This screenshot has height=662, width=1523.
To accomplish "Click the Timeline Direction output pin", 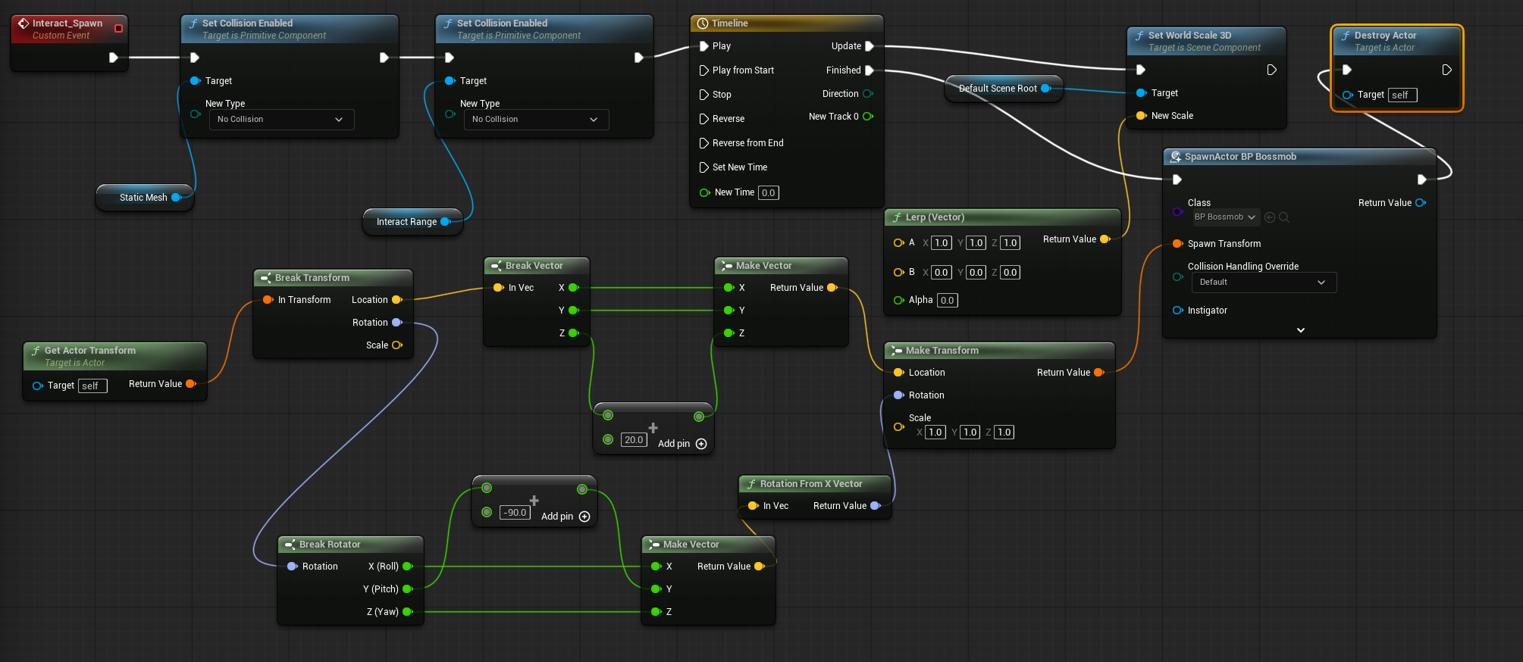I will pos(868,94).
